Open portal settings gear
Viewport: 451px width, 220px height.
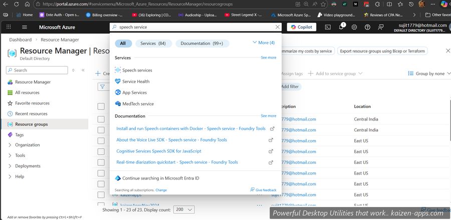354,27
